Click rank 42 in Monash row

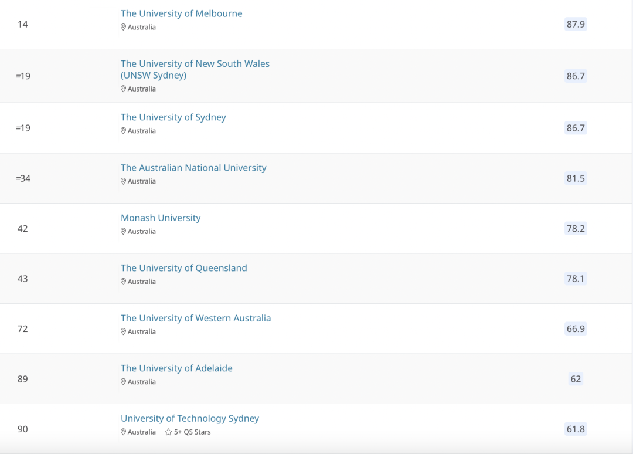click(x=23, y=229)
